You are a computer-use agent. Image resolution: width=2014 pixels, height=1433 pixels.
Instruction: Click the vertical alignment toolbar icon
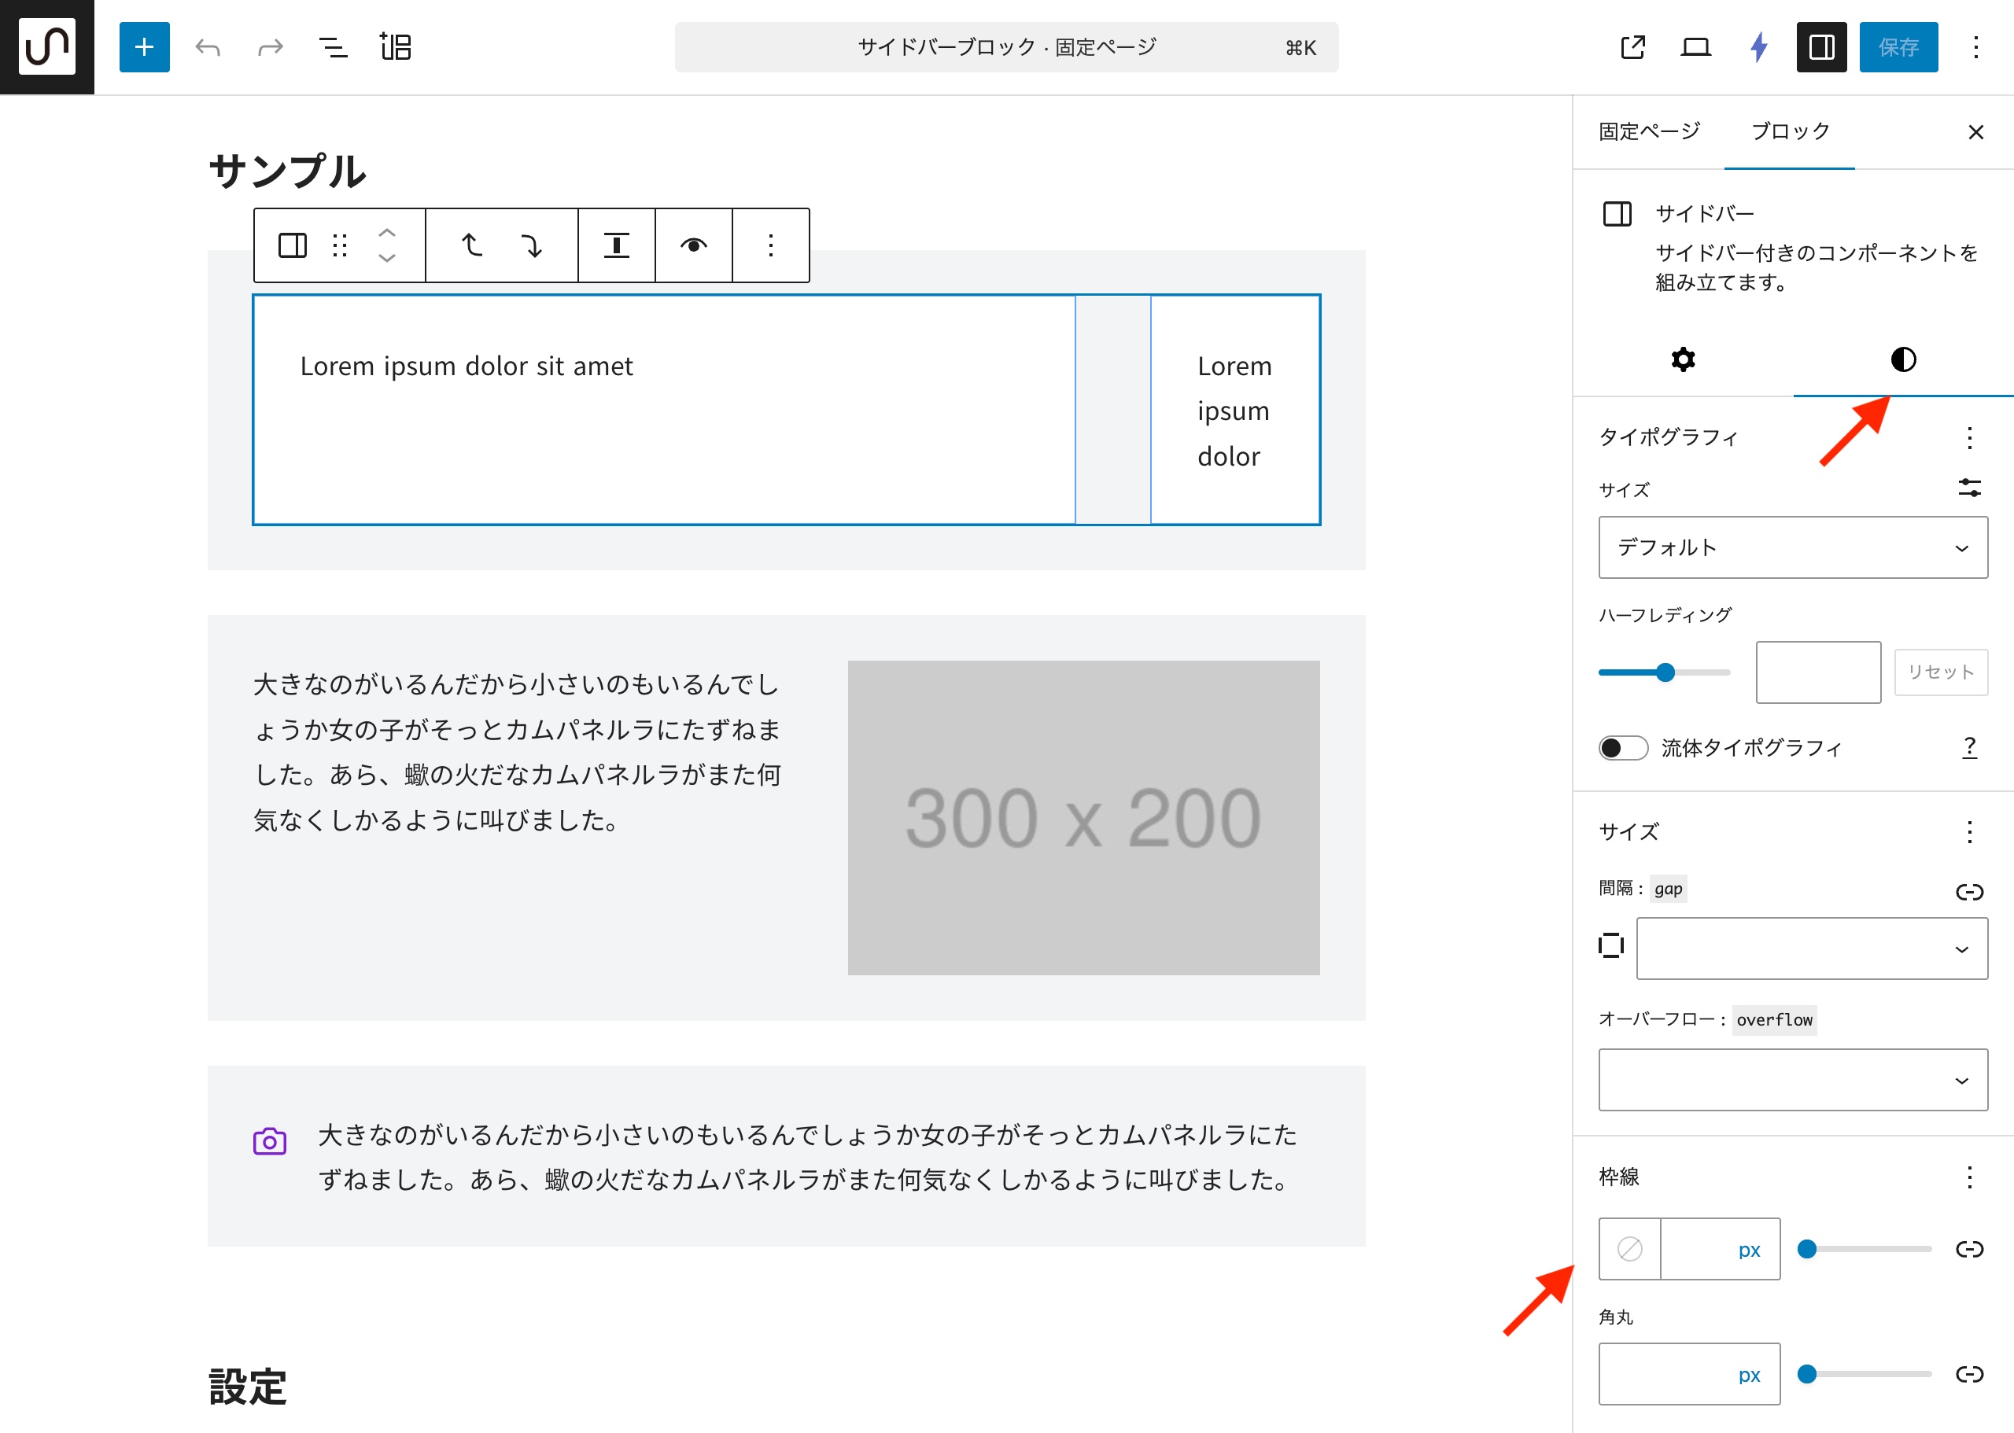click(616, 245)
